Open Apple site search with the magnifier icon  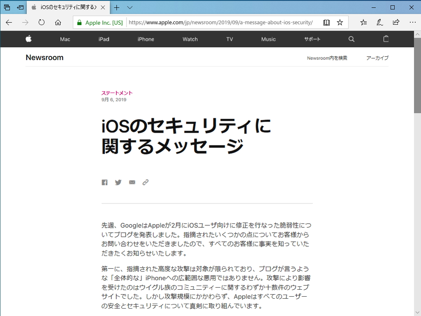[x=351, y=39]
